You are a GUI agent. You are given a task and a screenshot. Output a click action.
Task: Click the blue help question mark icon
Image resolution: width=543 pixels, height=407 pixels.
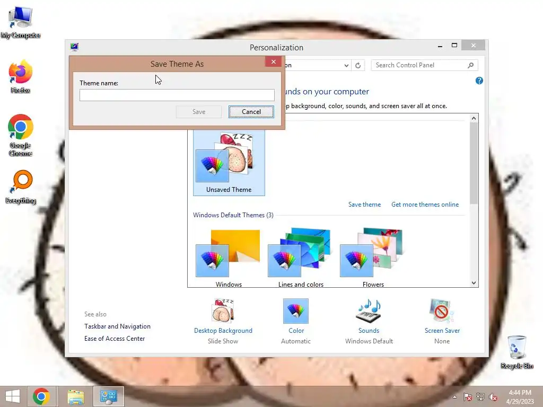tap(479, 81)
